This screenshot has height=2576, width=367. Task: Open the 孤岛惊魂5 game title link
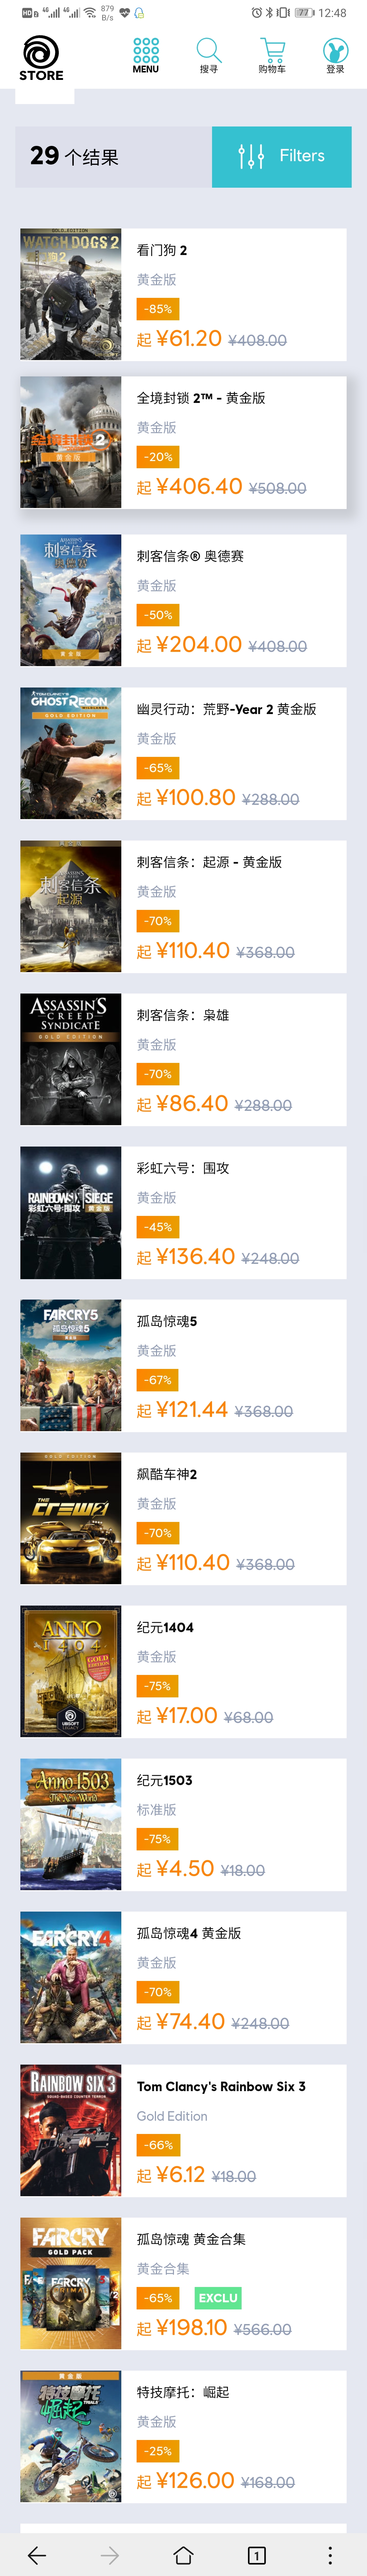pos(167,1321)
